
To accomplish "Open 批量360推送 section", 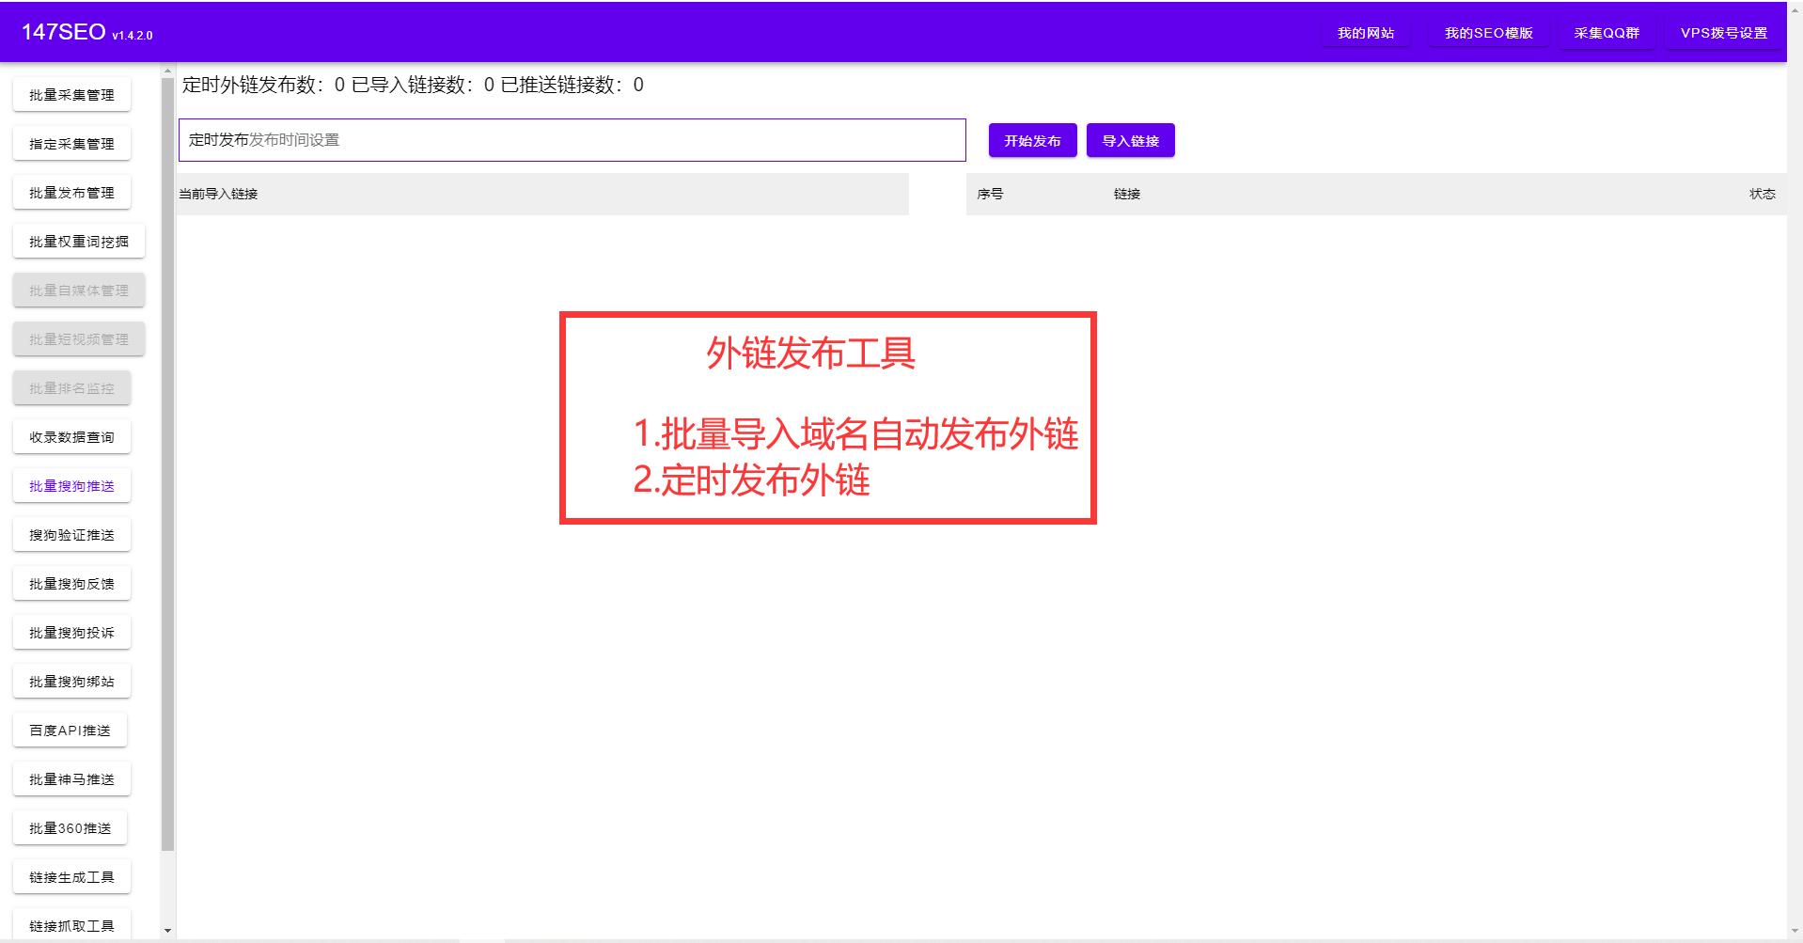I will [70, 827].
